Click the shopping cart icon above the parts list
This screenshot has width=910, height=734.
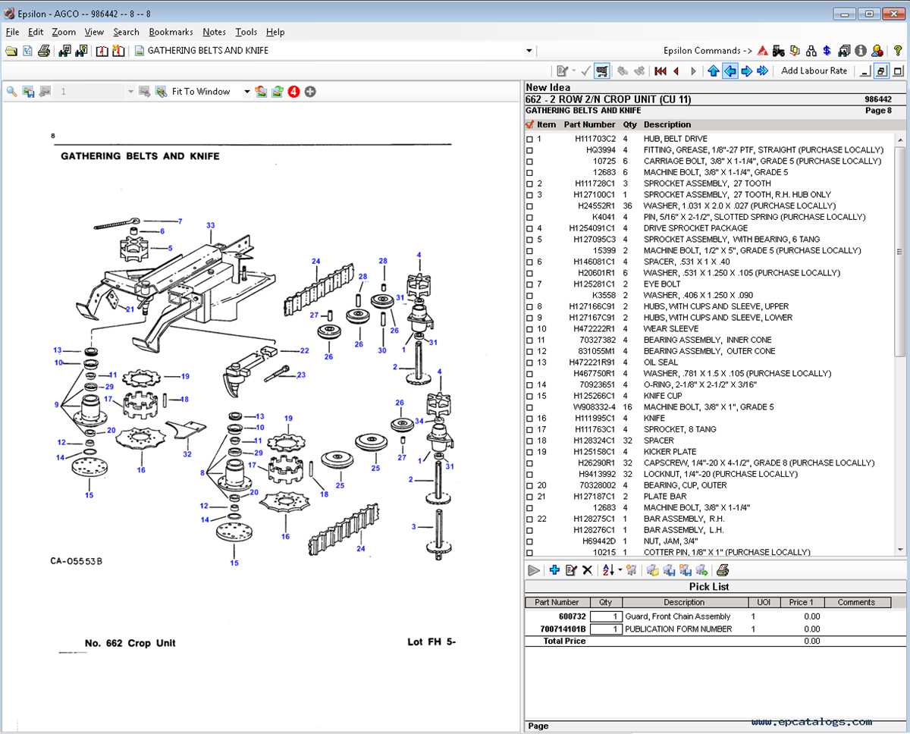602,71
